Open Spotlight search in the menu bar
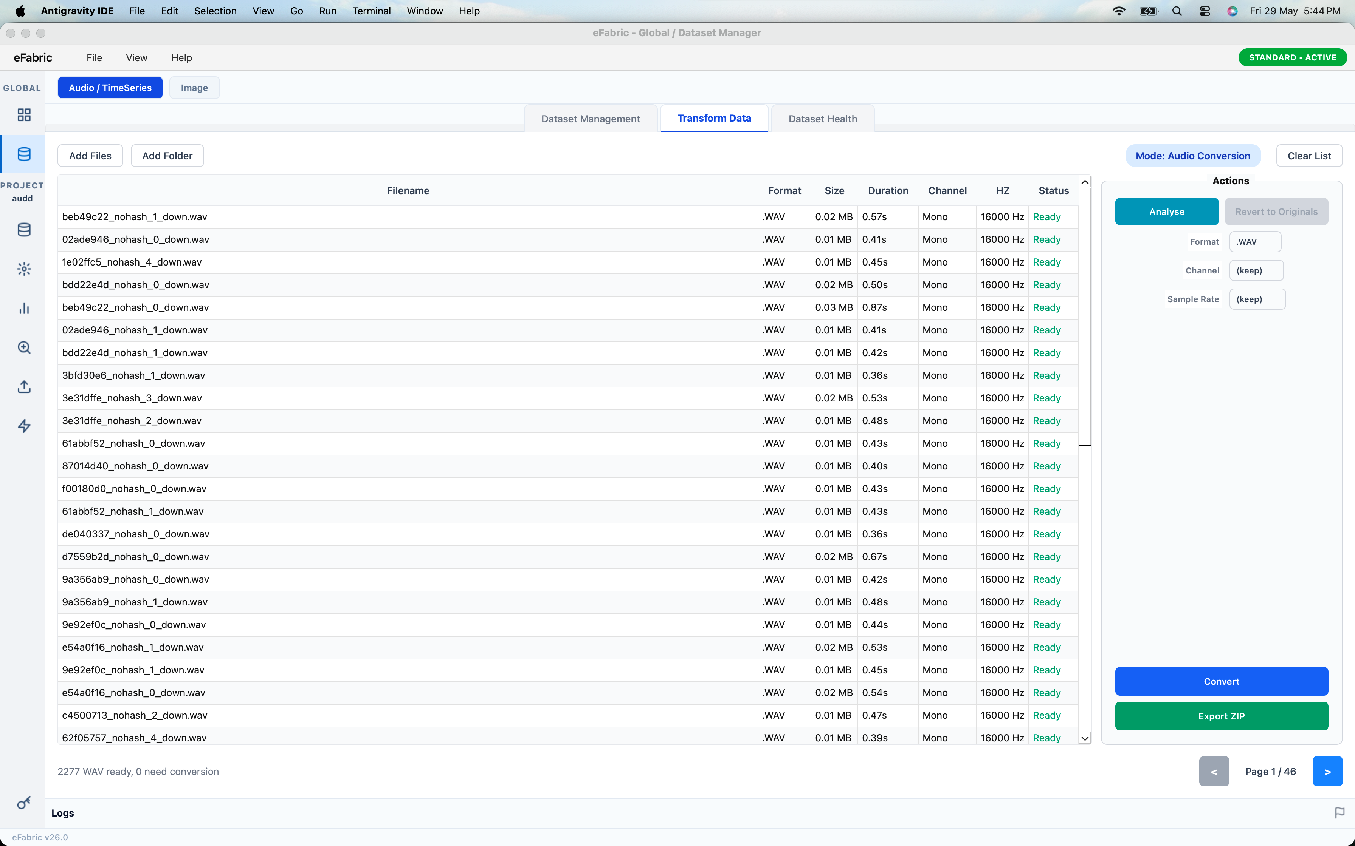The height and width of the screenshot is (846, 1355). (1177, 11)
